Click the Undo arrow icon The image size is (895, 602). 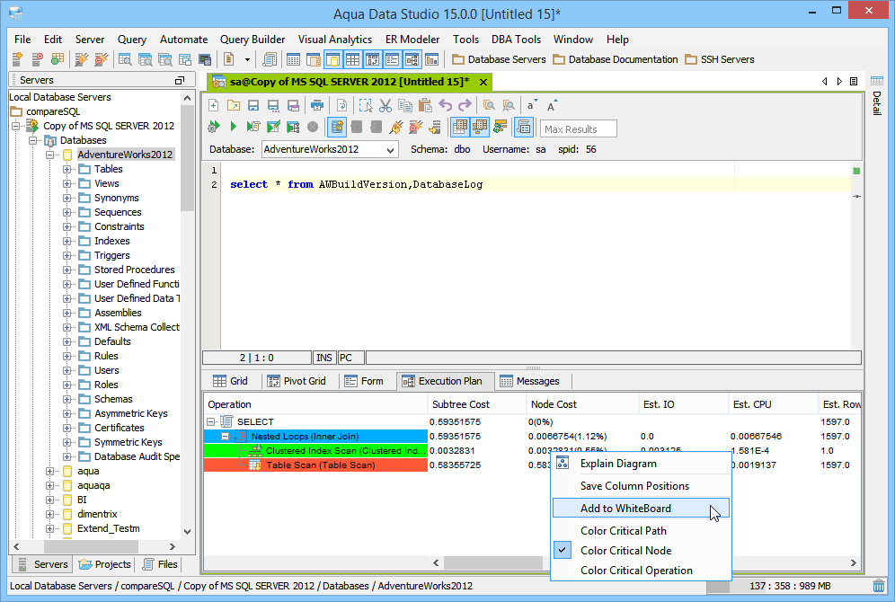pos(445,105)
